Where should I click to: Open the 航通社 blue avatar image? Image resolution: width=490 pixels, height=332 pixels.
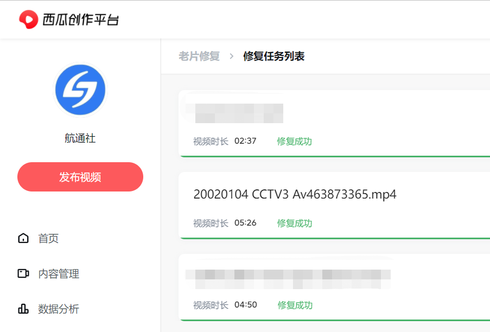click(x=80, y=90)
